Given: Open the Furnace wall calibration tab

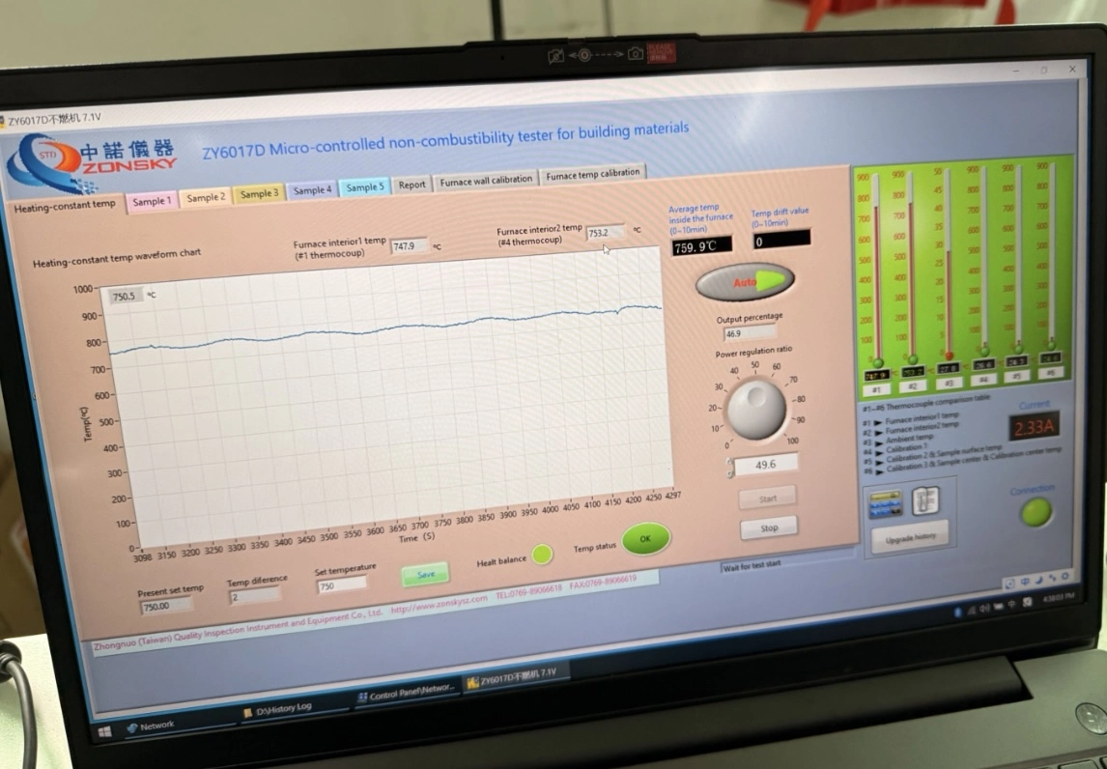Looking at the screenshot, I should (x=486, y=181).
